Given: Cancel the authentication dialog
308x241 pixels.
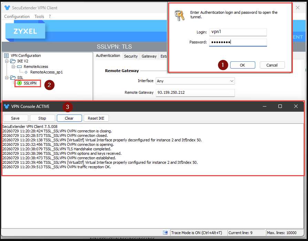Looking at the screenshot, I should coord(272,65).
